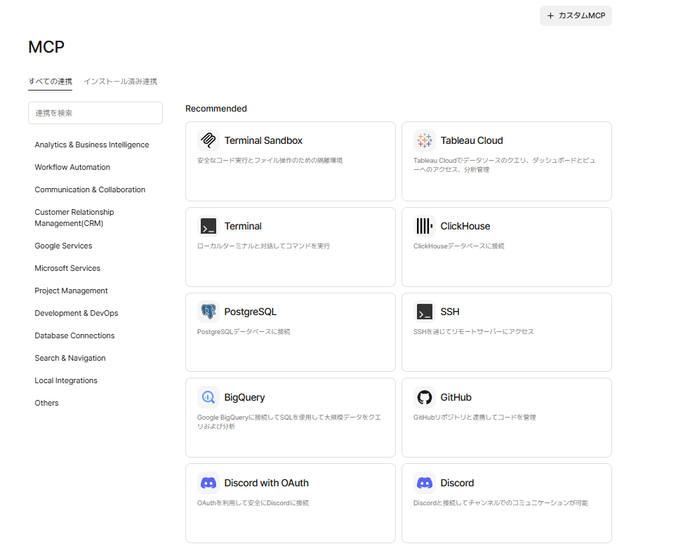The width and height of the screenshot is (676, 553).
Task: Select Project Management category
Action: pos(71,291)
